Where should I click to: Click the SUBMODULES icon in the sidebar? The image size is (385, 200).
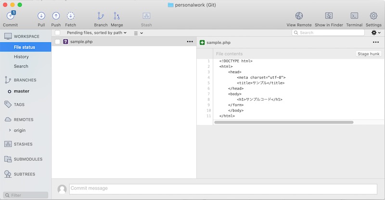point(8,159)
